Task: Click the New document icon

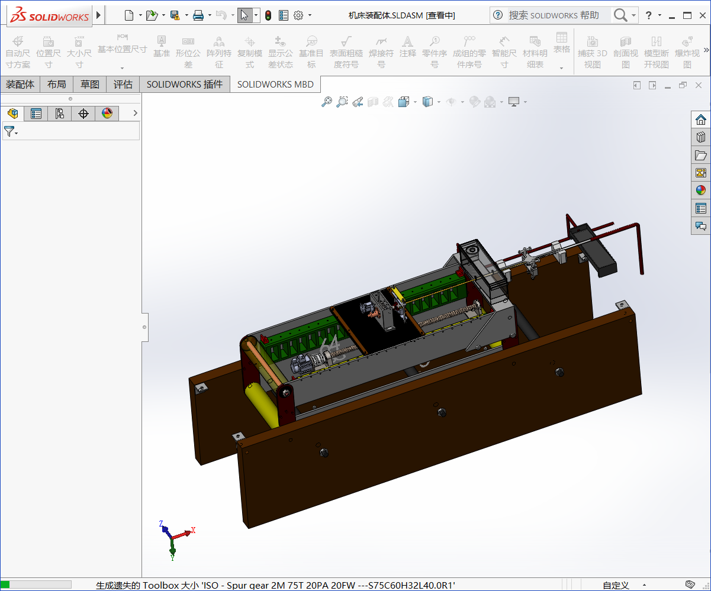Action: 129,15
